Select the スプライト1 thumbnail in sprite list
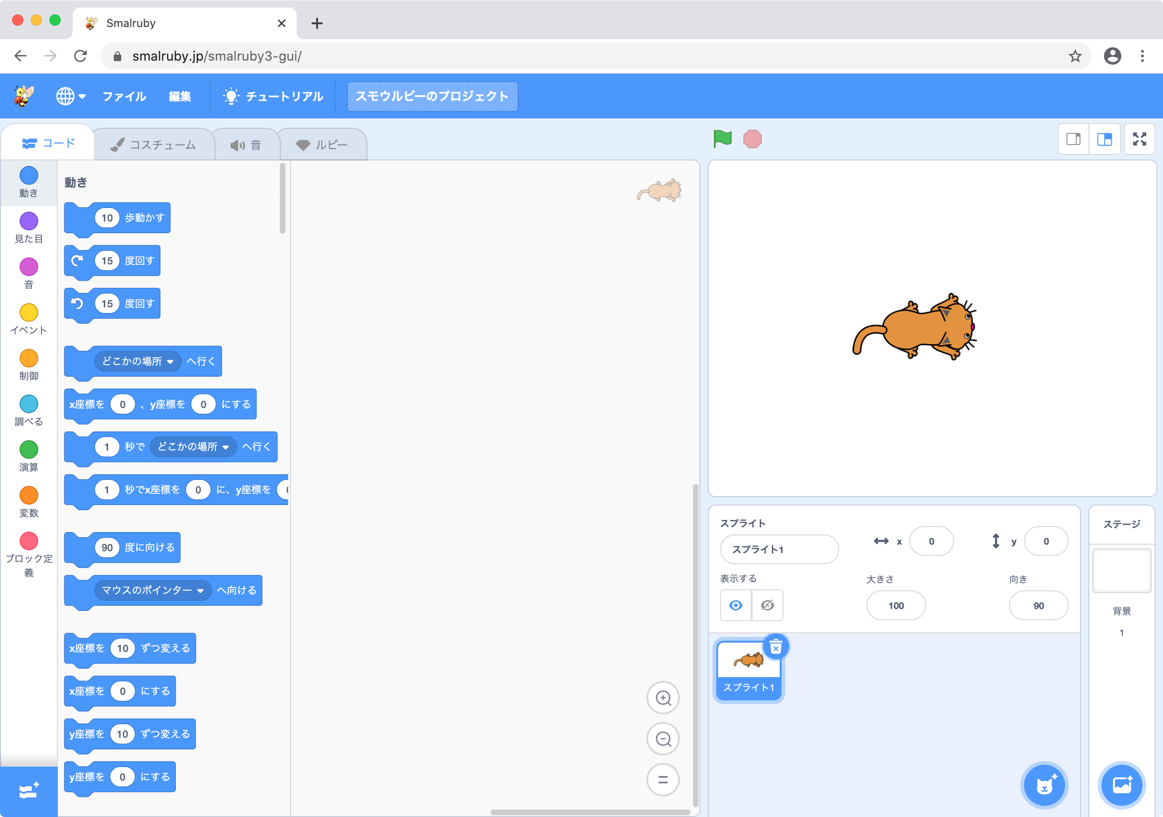This screenshot has height=817, width=1163. tap(748, 671)
